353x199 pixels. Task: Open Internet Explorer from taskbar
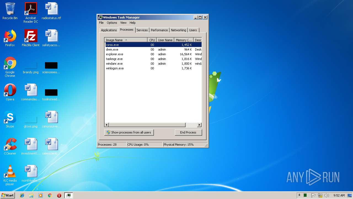[22, 195]
